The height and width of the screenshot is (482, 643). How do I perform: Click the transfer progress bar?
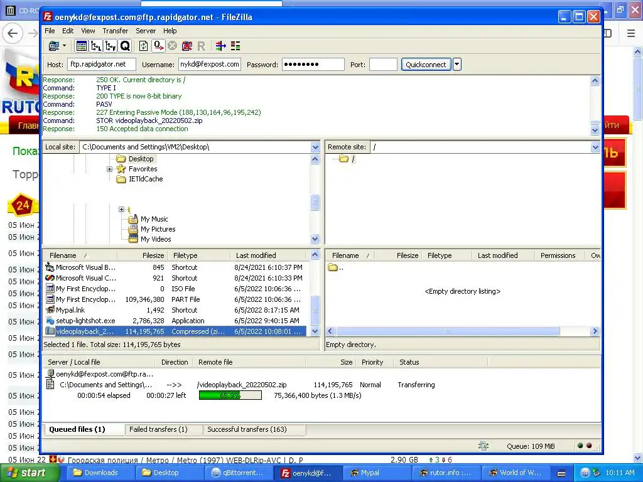[230, 395]
